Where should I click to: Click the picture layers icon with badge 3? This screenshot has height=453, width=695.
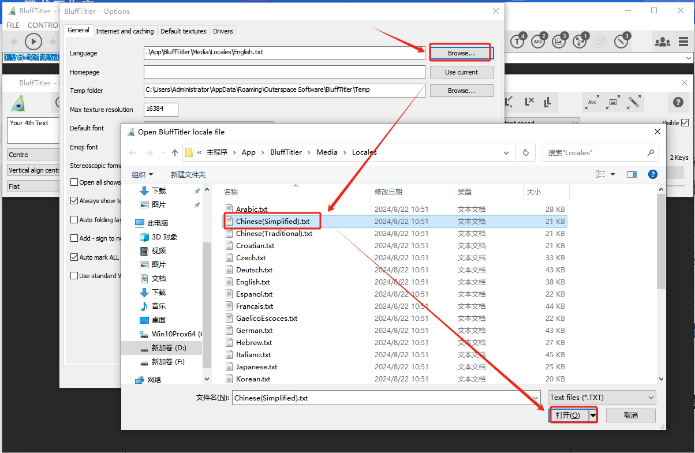click(x=559, y=41)
